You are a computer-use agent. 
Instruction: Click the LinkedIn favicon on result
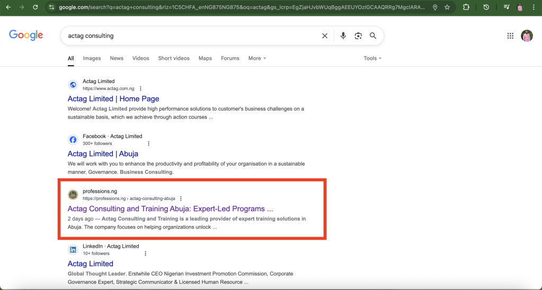pos(73,250)
